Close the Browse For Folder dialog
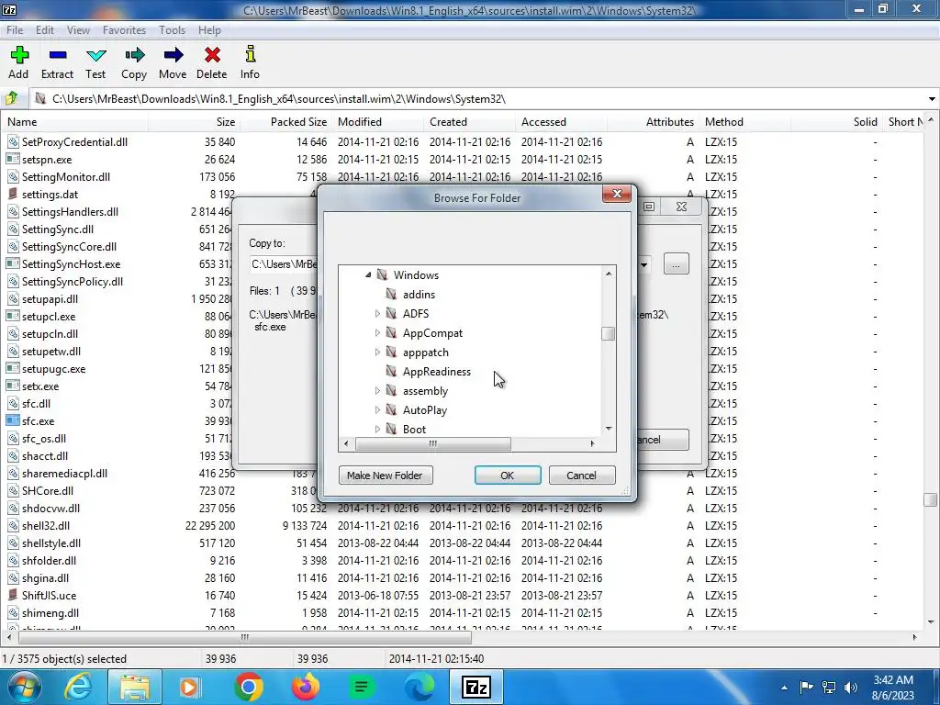940x705 pixels. pyautogui.click(x=616, y=195)
